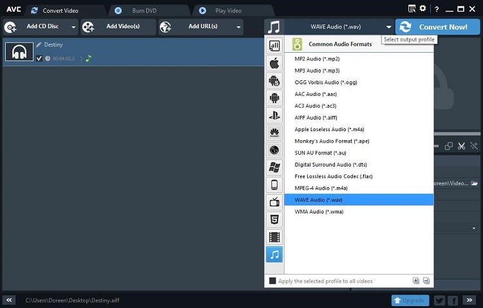
Task: Open the output folder browse icon
Action: [x=475, y=183]
